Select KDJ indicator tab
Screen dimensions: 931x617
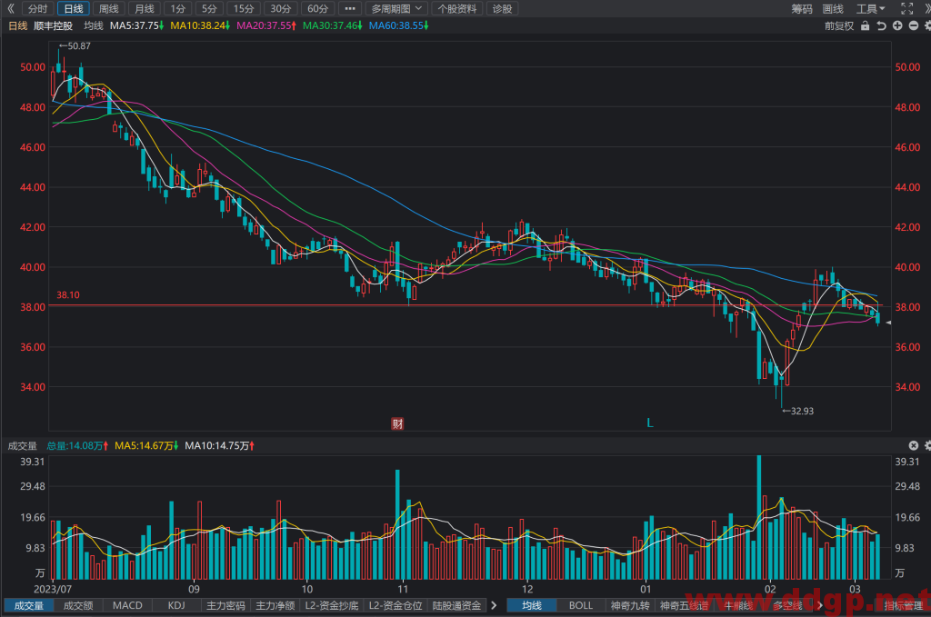tap(176, 605)
